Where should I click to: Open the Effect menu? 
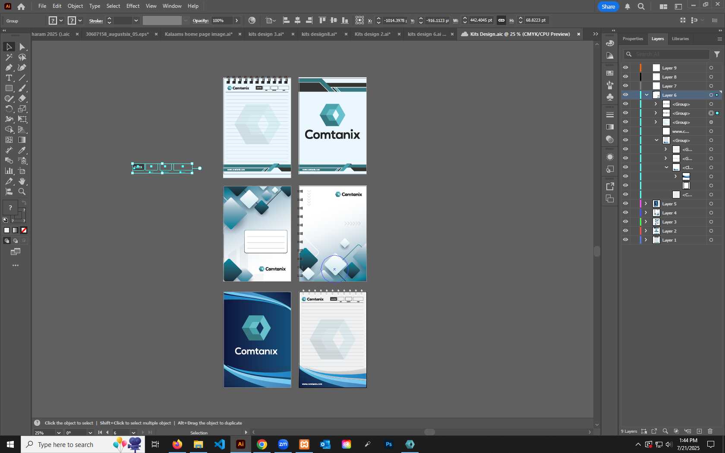(133, 6)
